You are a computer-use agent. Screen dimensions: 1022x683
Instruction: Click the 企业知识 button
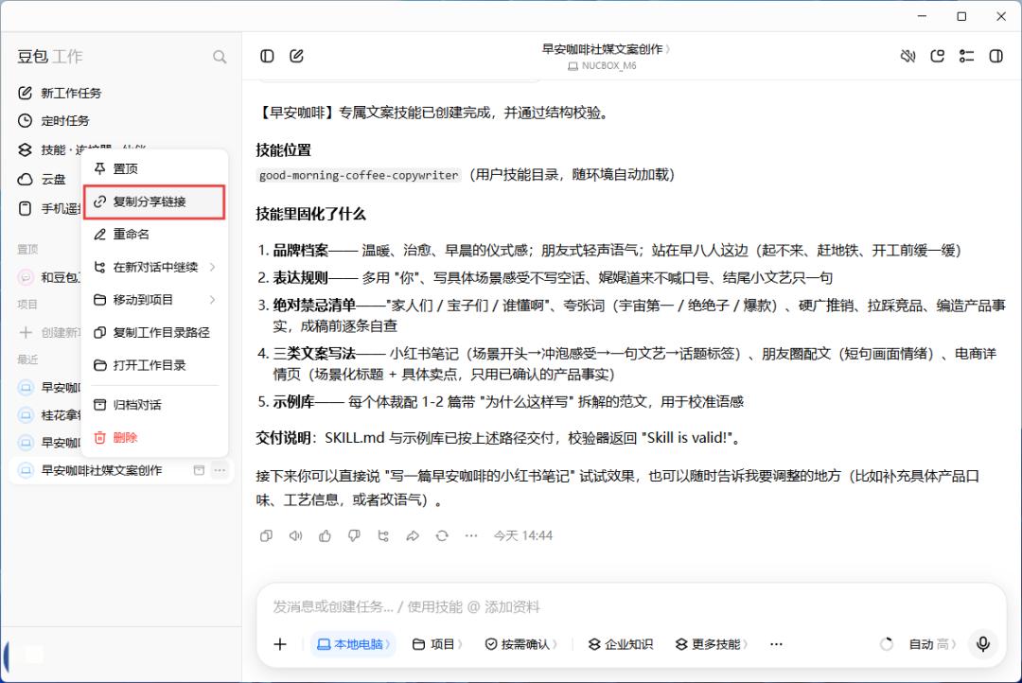point(621,644)
